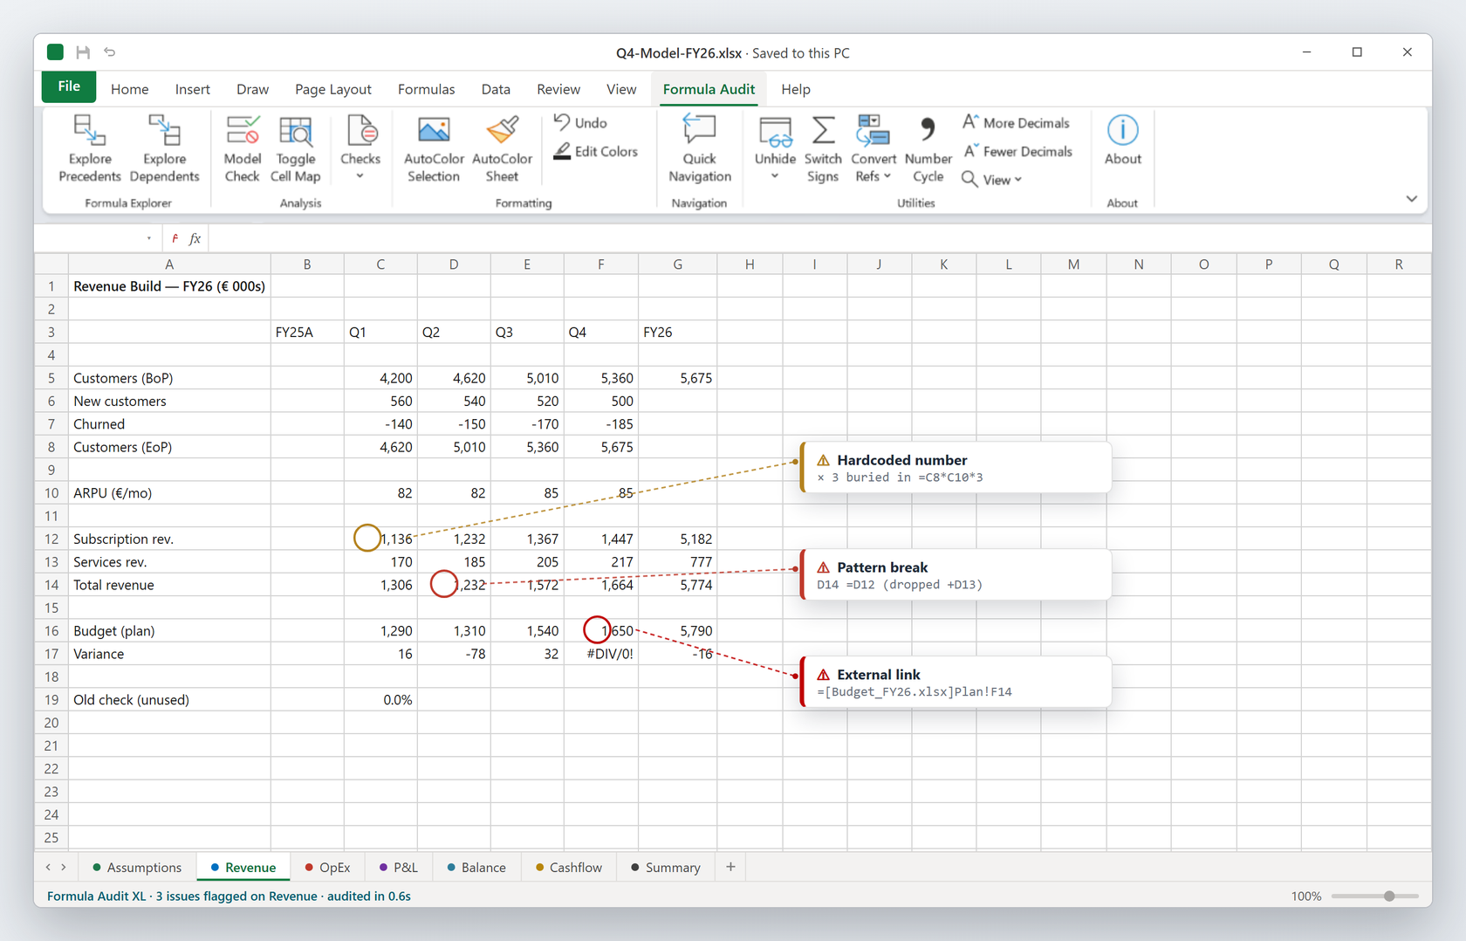The image size is (1466, 941).
Task: Open the Hardcoded number warning callout
Action: [x=956, y=468]
